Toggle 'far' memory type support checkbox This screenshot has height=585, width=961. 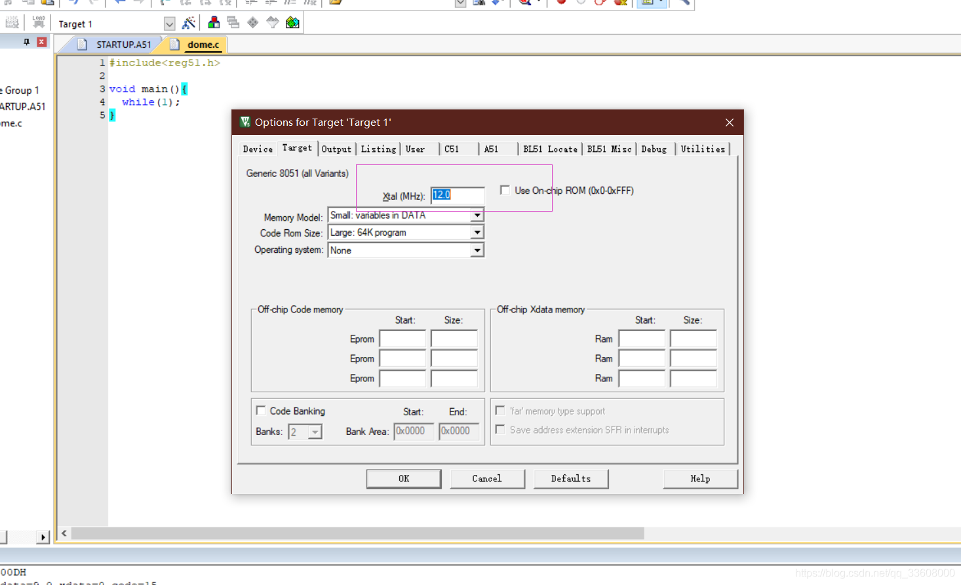(x=500, y=411)
